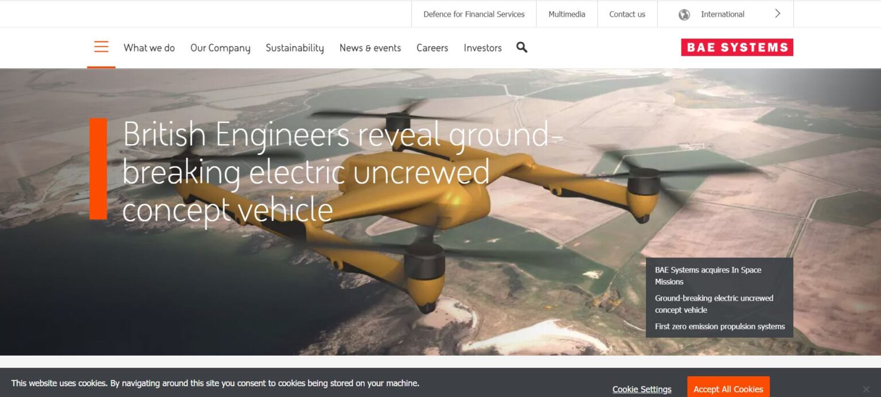This screenshot has height=397, width=881.
Task: Expand the International region chevron
Action: click(x=777, y=14)
